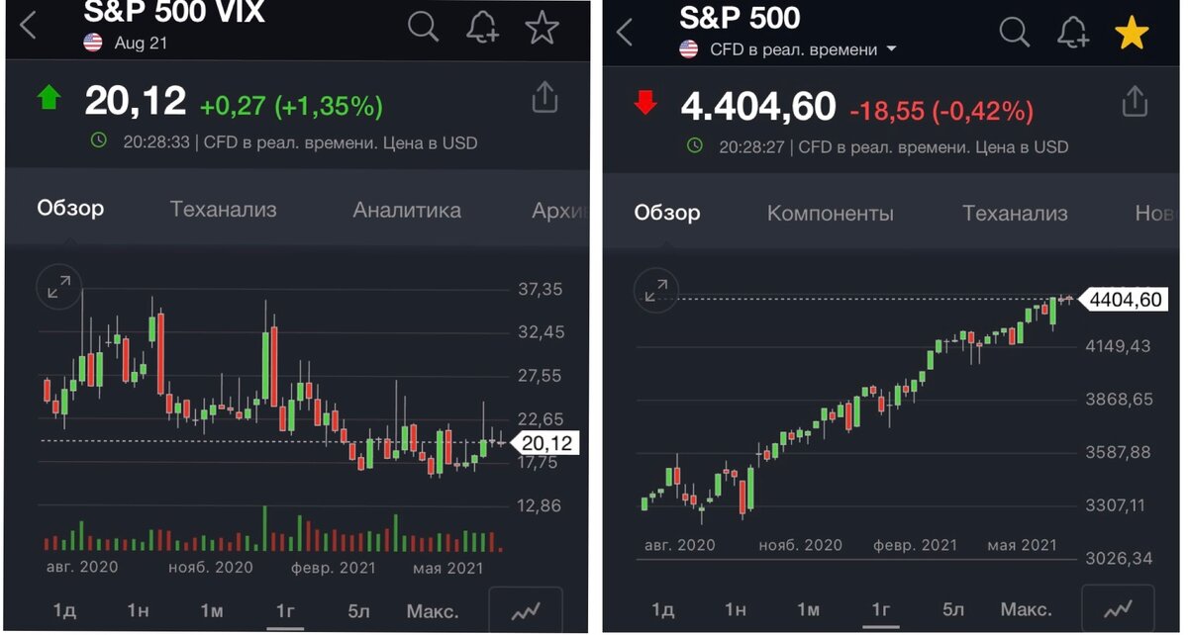Image resolution: width=1188 pixels, height=635 pixels.
Task: Create alert for S&P 500 index
Action: click(x=1073, y=33)
